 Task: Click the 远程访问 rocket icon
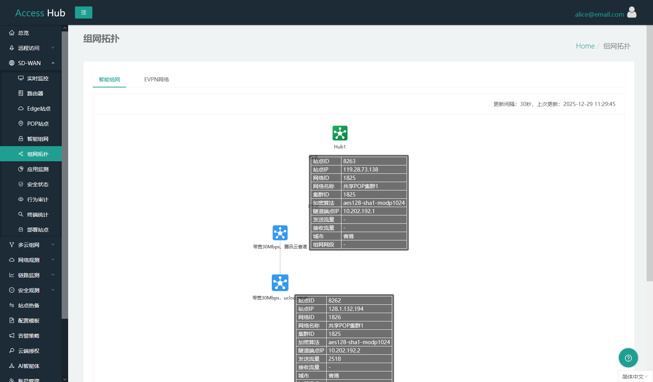(12, 48)
